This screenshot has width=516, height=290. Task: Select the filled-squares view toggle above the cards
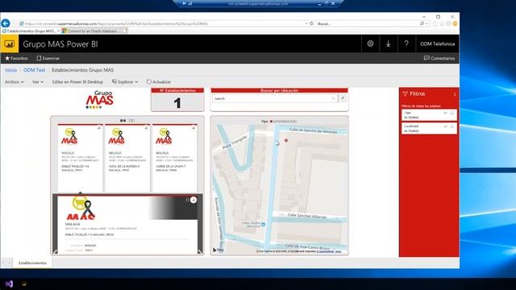[x=123, y=121]
